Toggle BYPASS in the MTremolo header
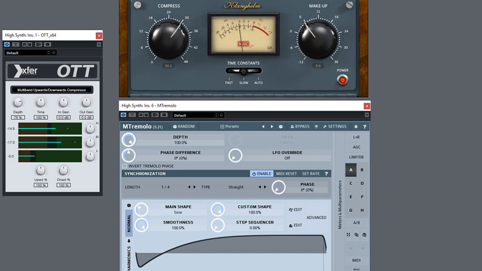This screenshot has width=482, height=271. click(300, 126)
